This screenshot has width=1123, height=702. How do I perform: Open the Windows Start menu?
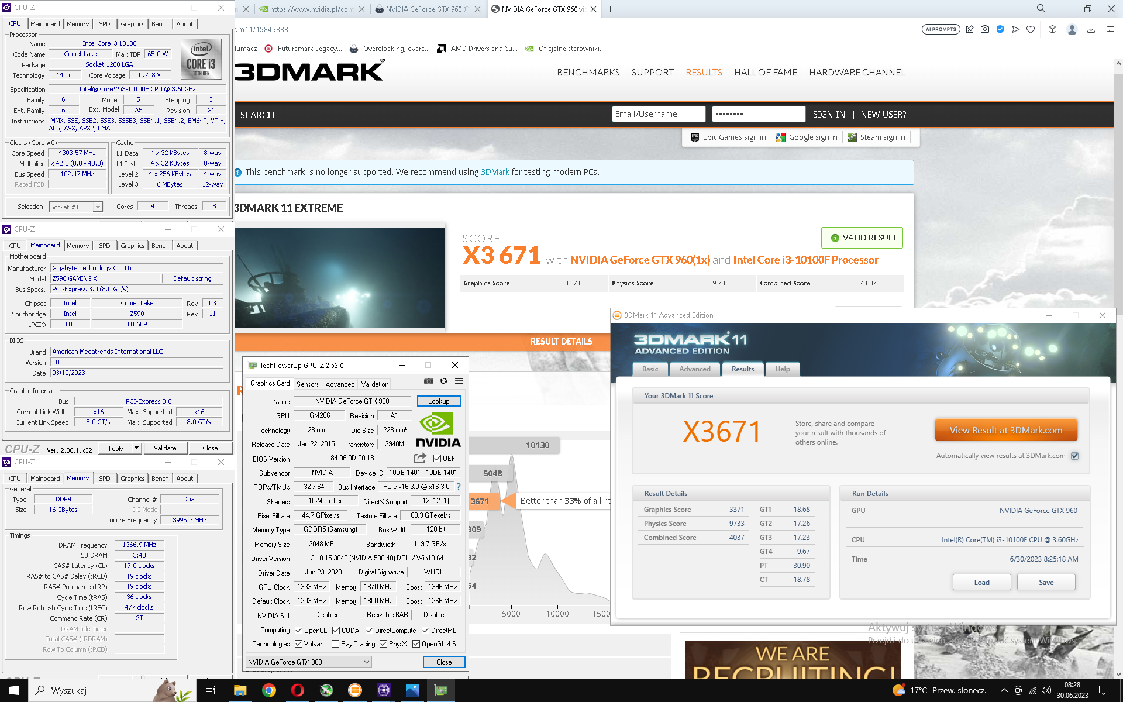pos(14,690)
